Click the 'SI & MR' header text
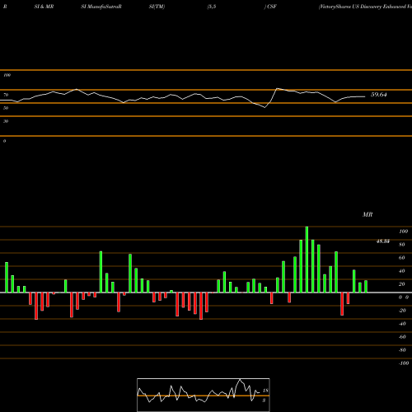Viewport: 412px width, 412px height. (44, 7)
